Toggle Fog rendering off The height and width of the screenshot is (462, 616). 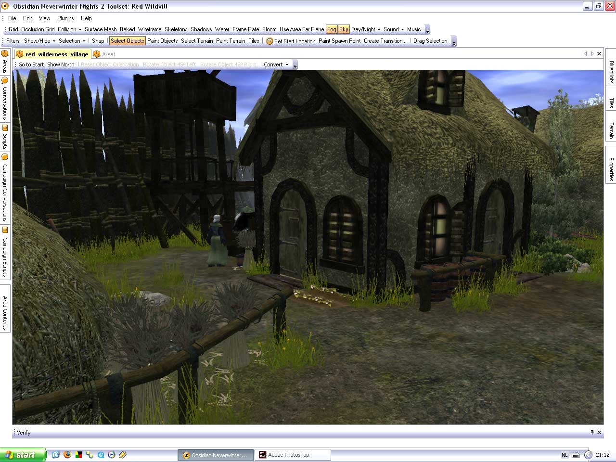[332, 29]
